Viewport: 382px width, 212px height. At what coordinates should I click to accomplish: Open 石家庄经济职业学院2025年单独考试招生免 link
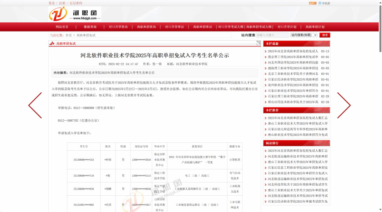(x=298, y=201)
